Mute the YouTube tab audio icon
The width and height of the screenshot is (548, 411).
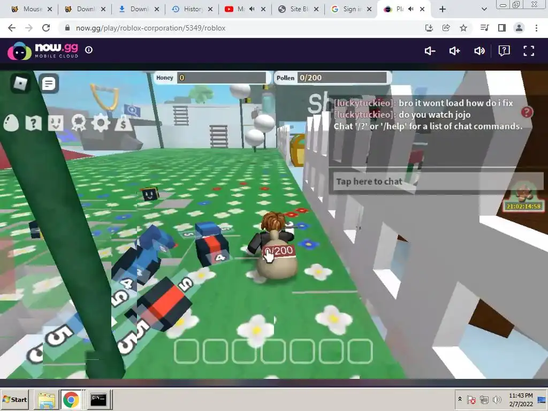click(252, 9)
